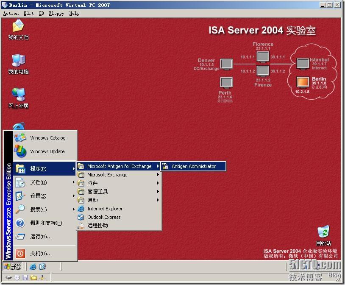Click the 程序(P) programs icon
Viewport: 345px width, 285px height.
click(x=20, y=169)
